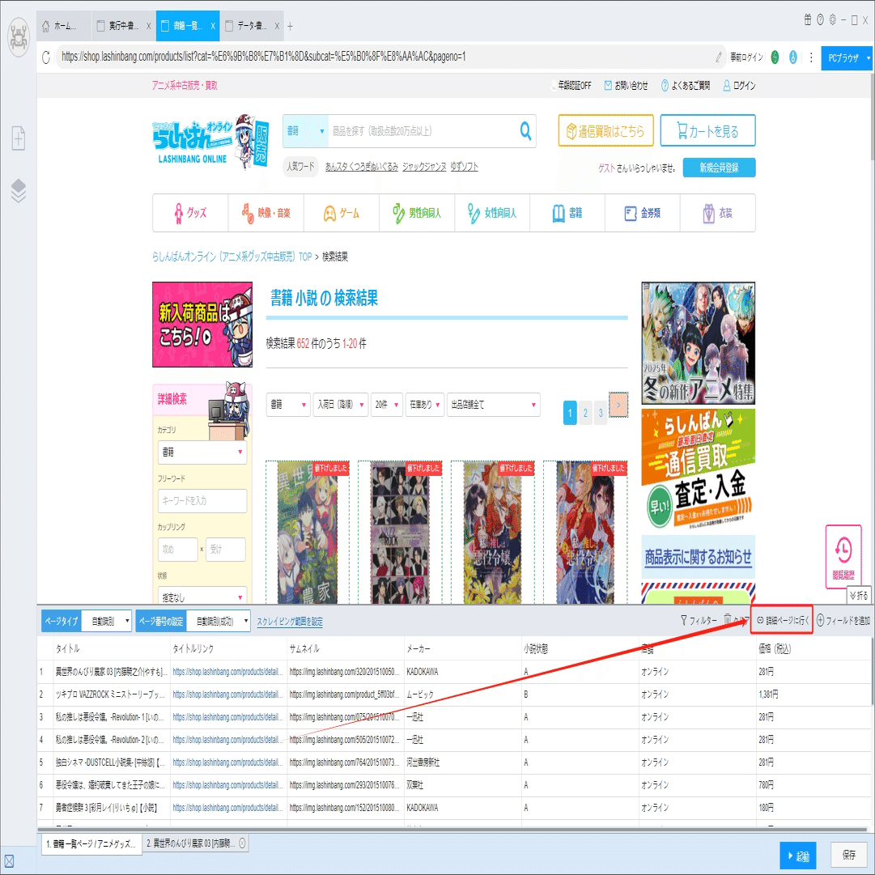This screenshot has width=875, height=875.
Task: Select the 書籍 category menu item
Action: (567, 213)
